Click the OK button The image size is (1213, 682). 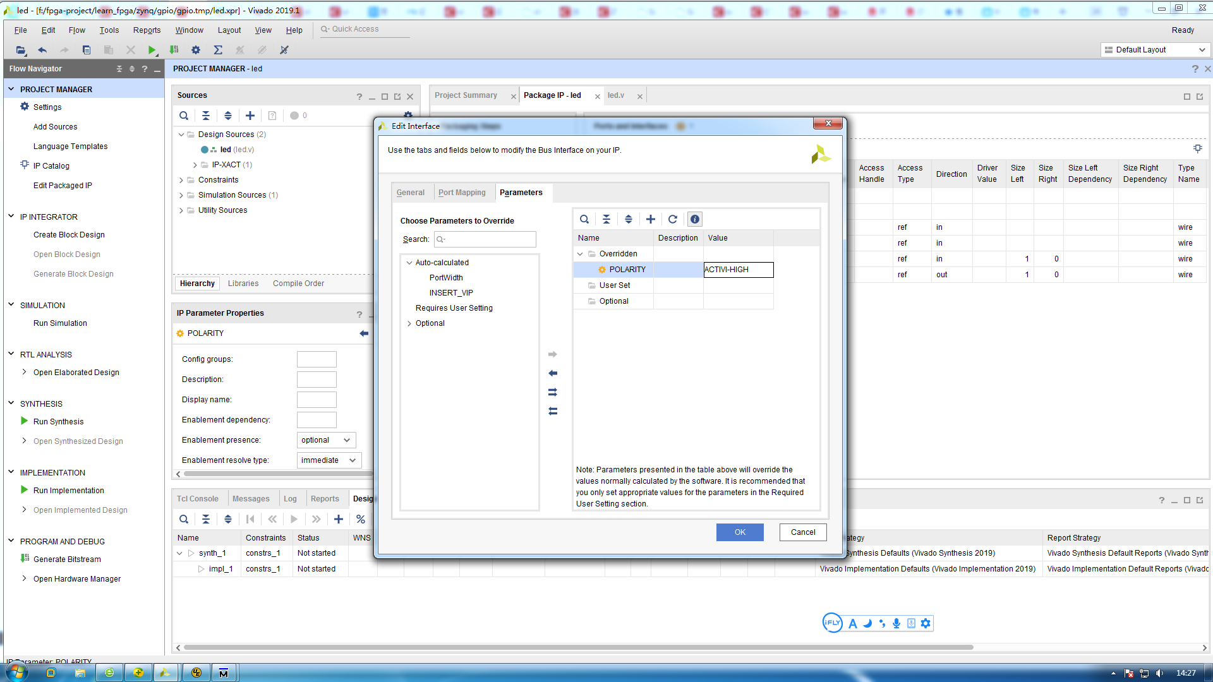click(739, 532)
